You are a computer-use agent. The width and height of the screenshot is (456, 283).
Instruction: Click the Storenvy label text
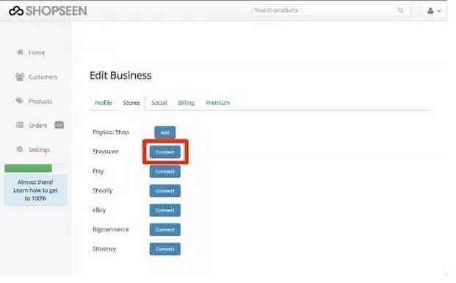(104, 249)
